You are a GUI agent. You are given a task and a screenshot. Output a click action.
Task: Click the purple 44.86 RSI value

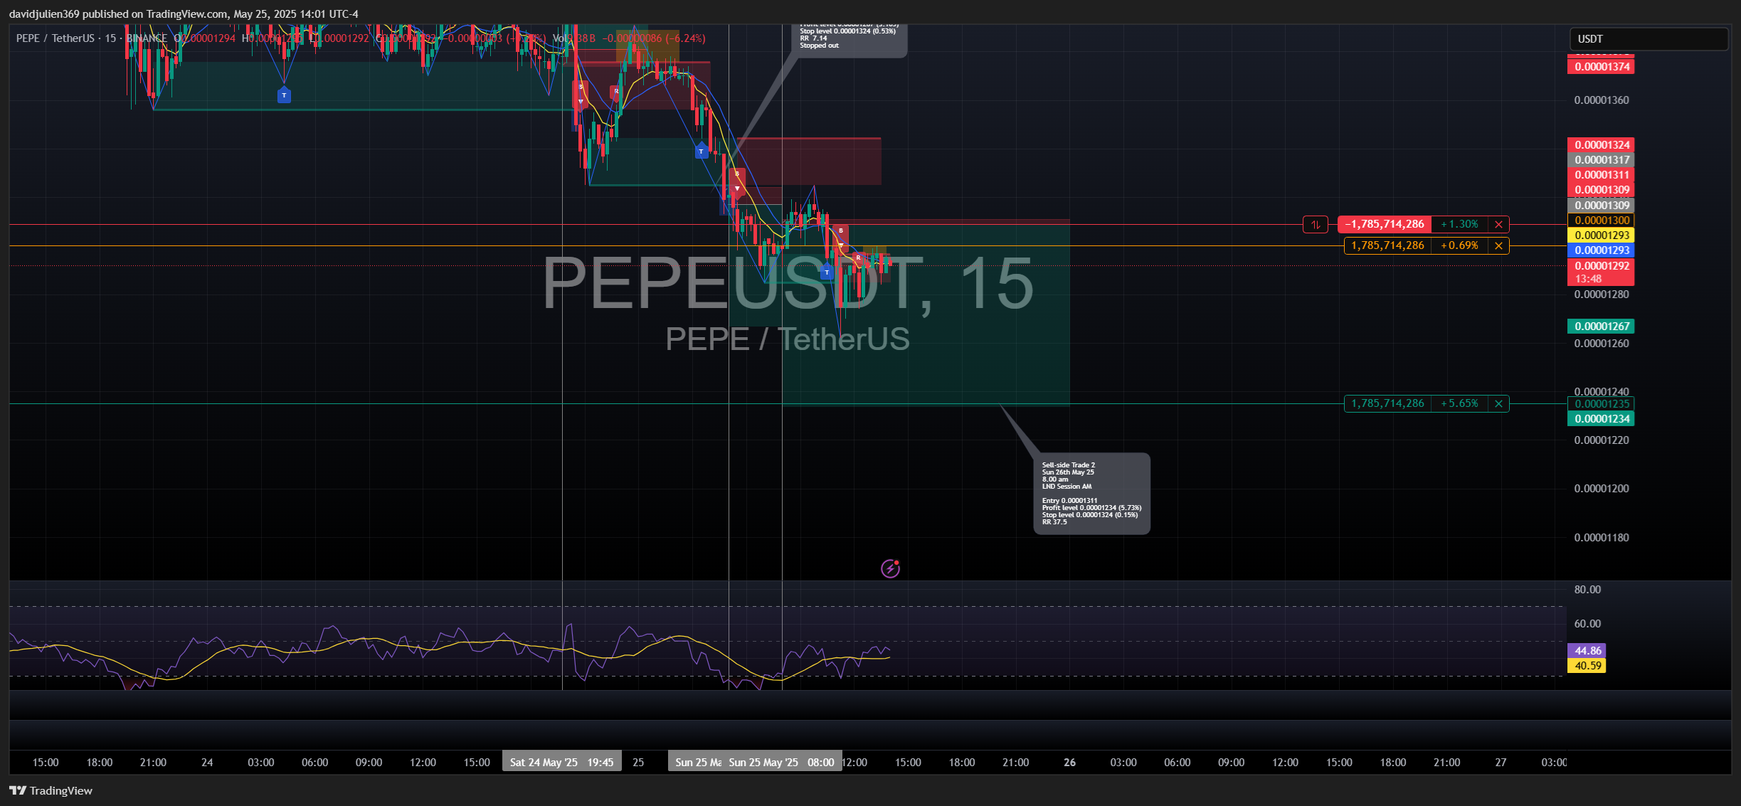(x=1587, y=651)
